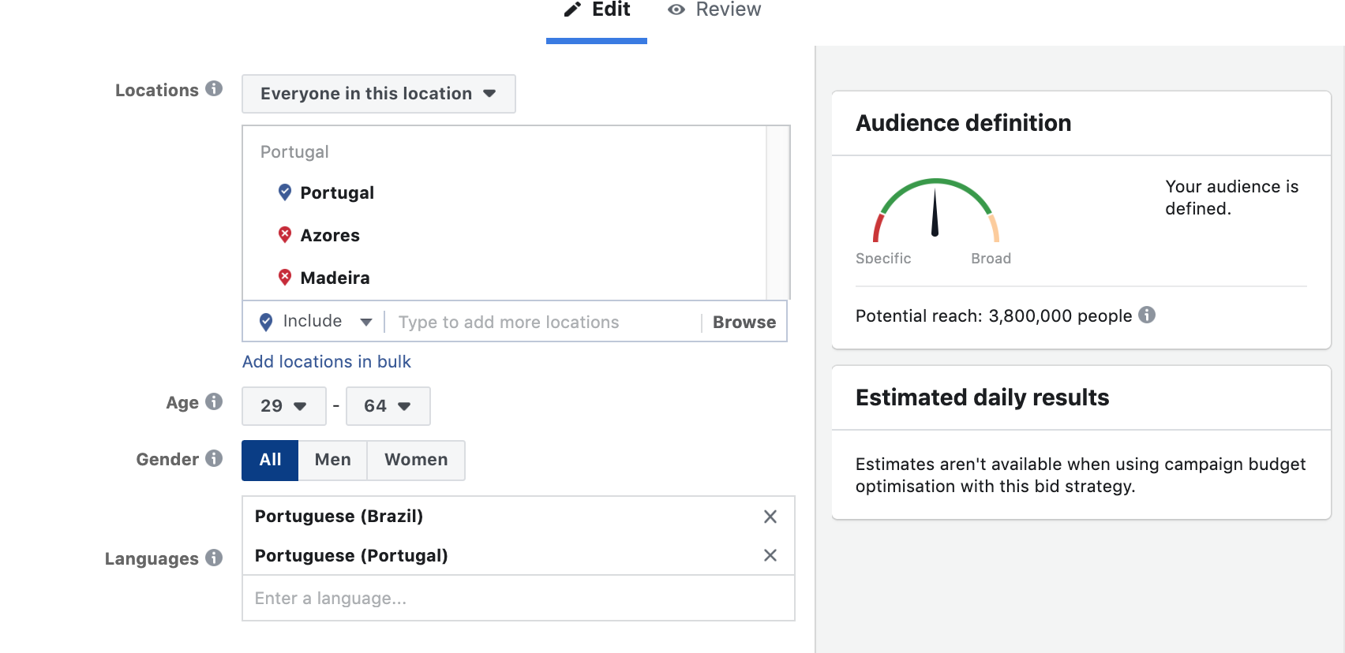Image resolution: width=1345 pixels, height=653 pixels.
Task: Click the info icon next to Locations
Action: (214, 89)
